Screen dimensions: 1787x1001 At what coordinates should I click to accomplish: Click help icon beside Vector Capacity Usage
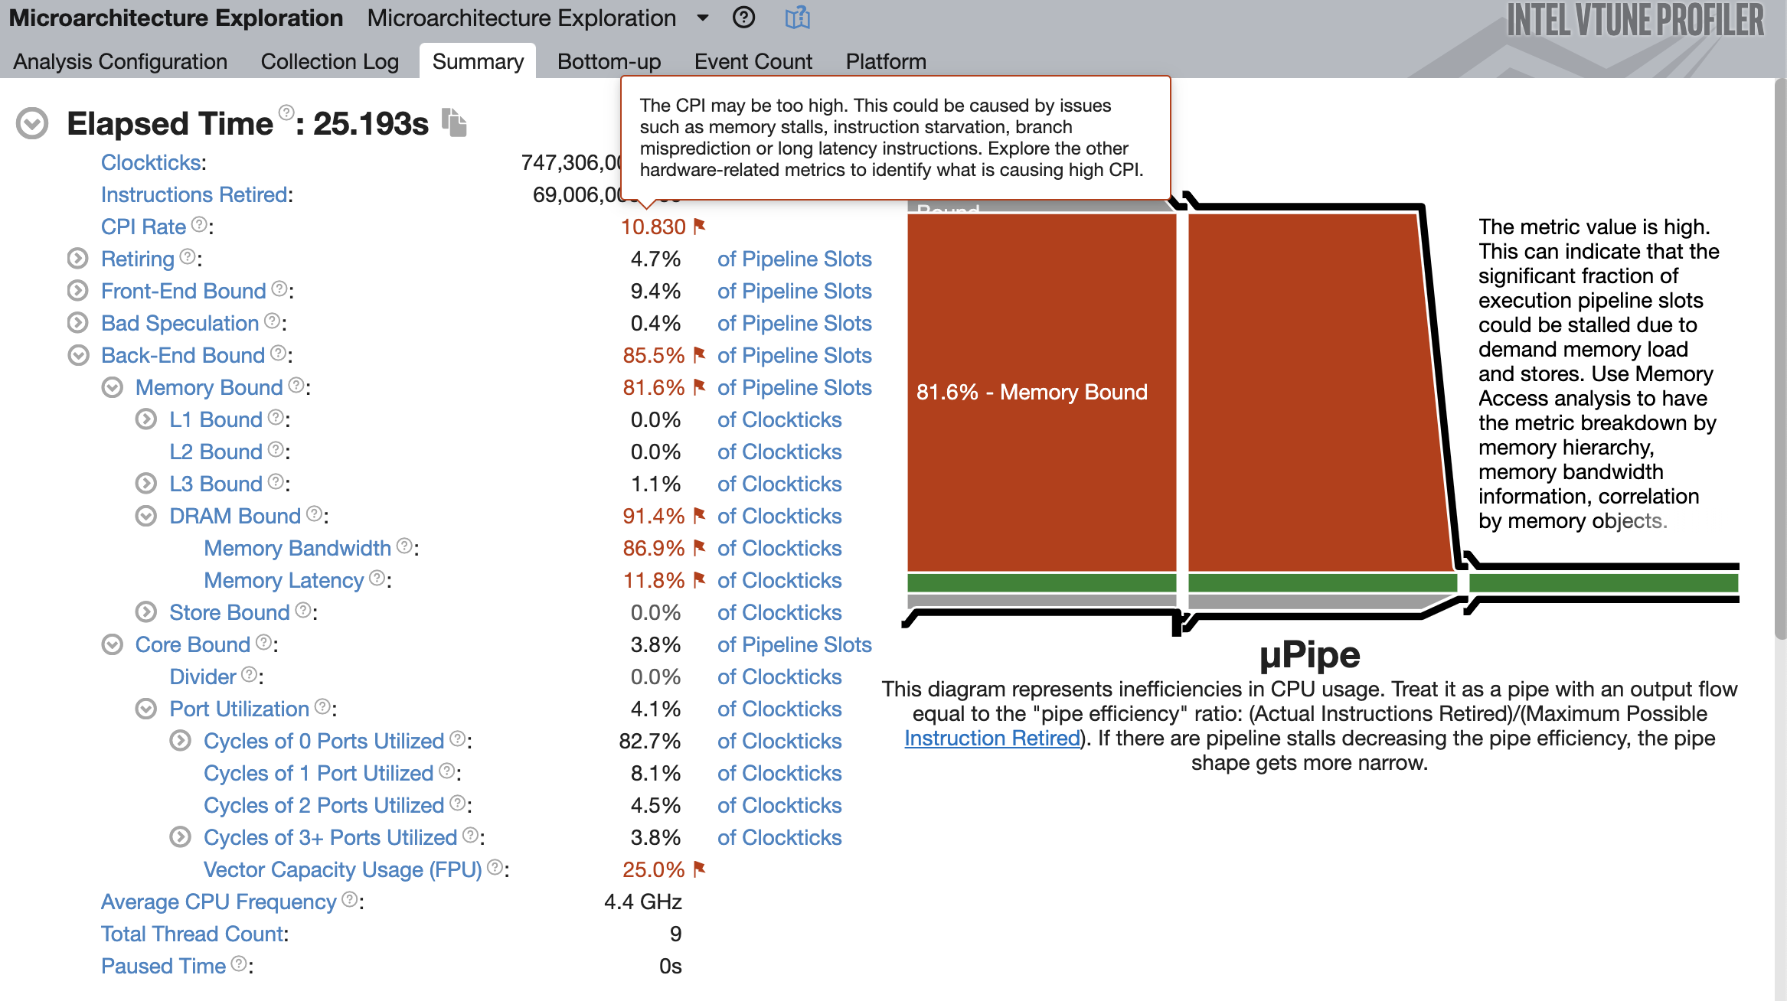point(495,868)
